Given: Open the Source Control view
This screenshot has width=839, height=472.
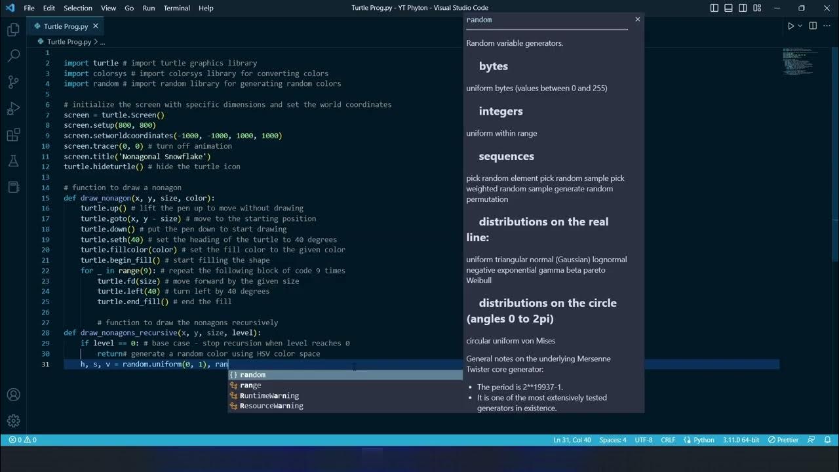Looking at the screenshot, I should [13, 82].
